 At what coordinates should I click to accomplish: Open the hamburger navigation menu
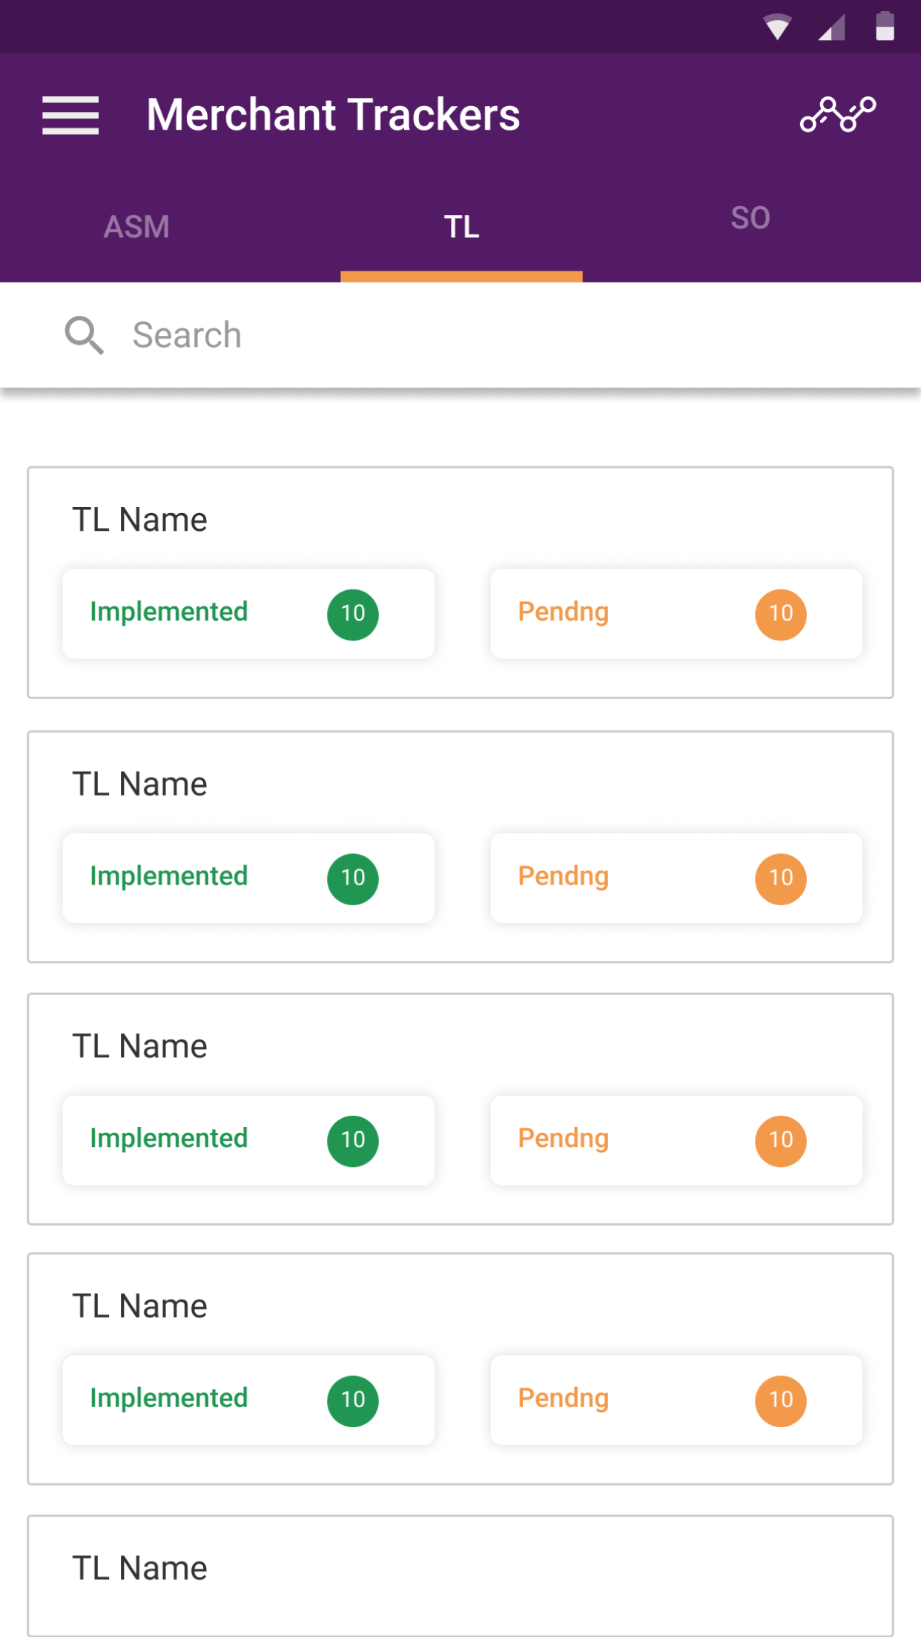[x=70, y=115]
